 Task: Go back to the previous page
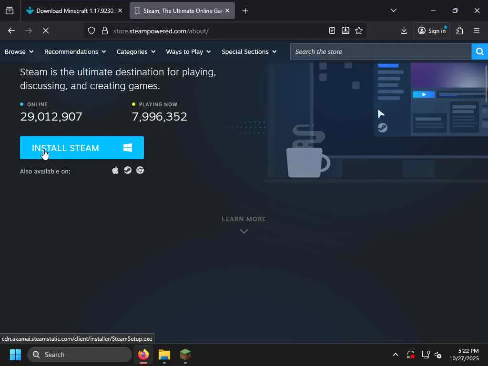(x=11, y=30)
